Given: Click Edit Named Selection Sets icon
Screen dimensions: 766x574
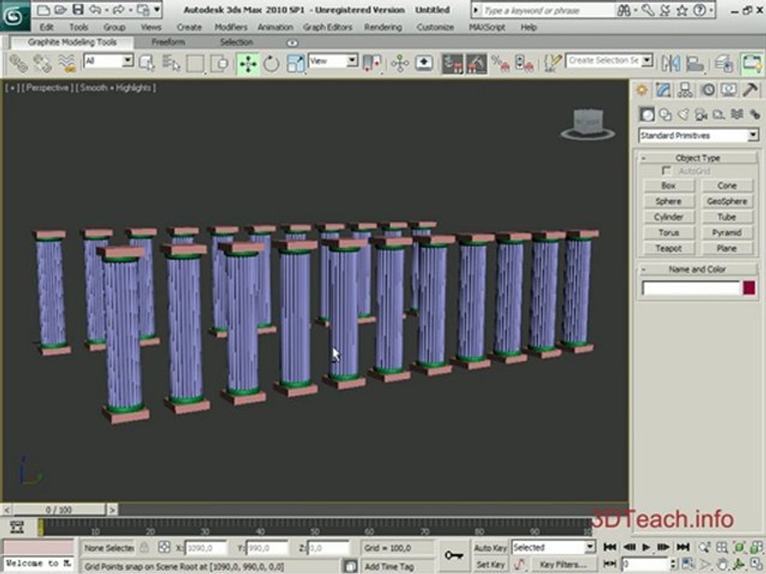Looking at the screenshot, I should 552,64.
